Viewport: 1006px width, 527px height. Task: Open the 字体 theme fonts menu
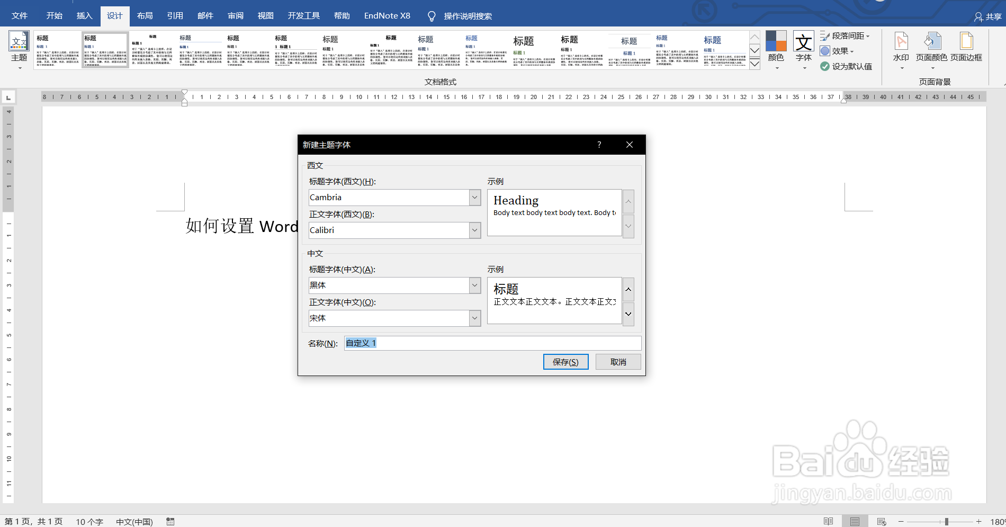click(803, 50)
